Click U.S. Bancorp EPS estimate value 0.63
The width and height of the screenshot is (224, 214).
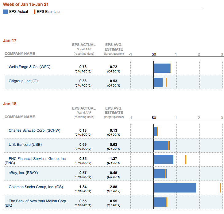114,145
